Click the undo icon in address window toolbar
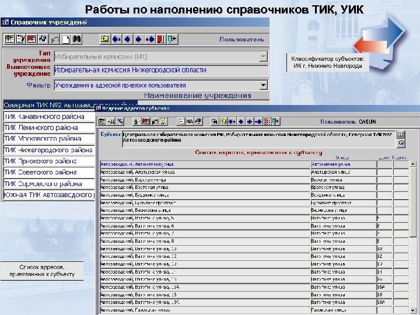This screenshot has width=420, height=315. [x=155, y=121]
